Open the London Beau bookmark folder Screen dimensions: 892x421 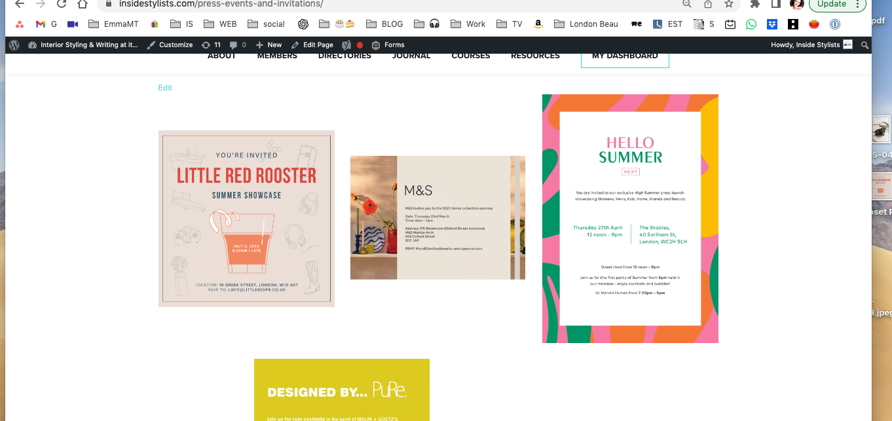click(x=585, y=24)
